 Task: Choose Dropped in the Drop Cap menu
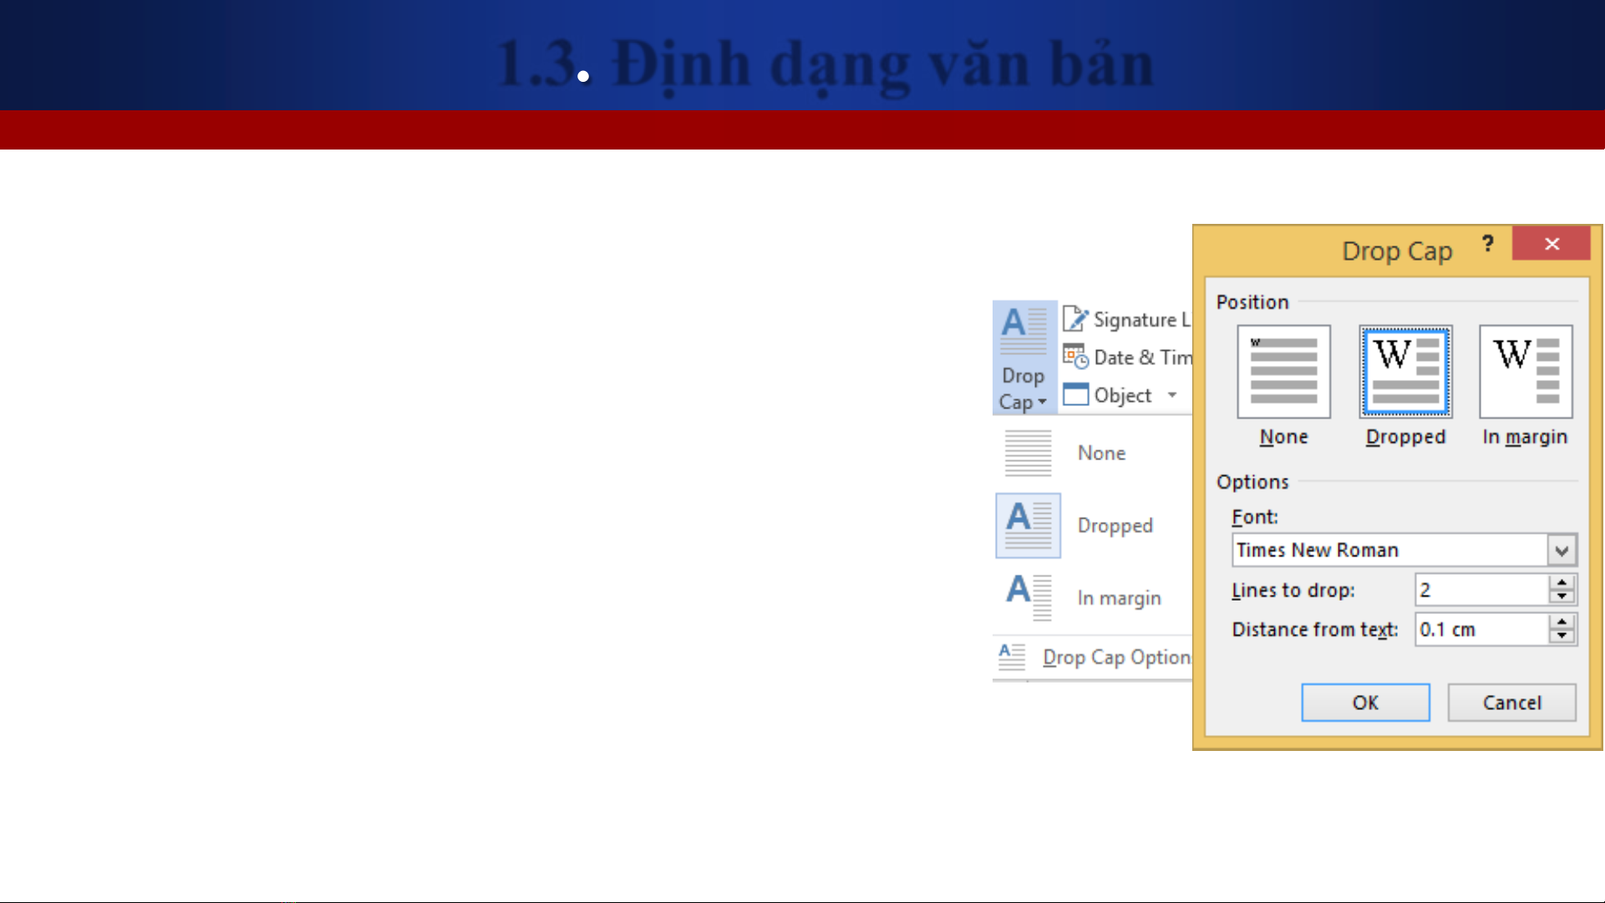1093,525
